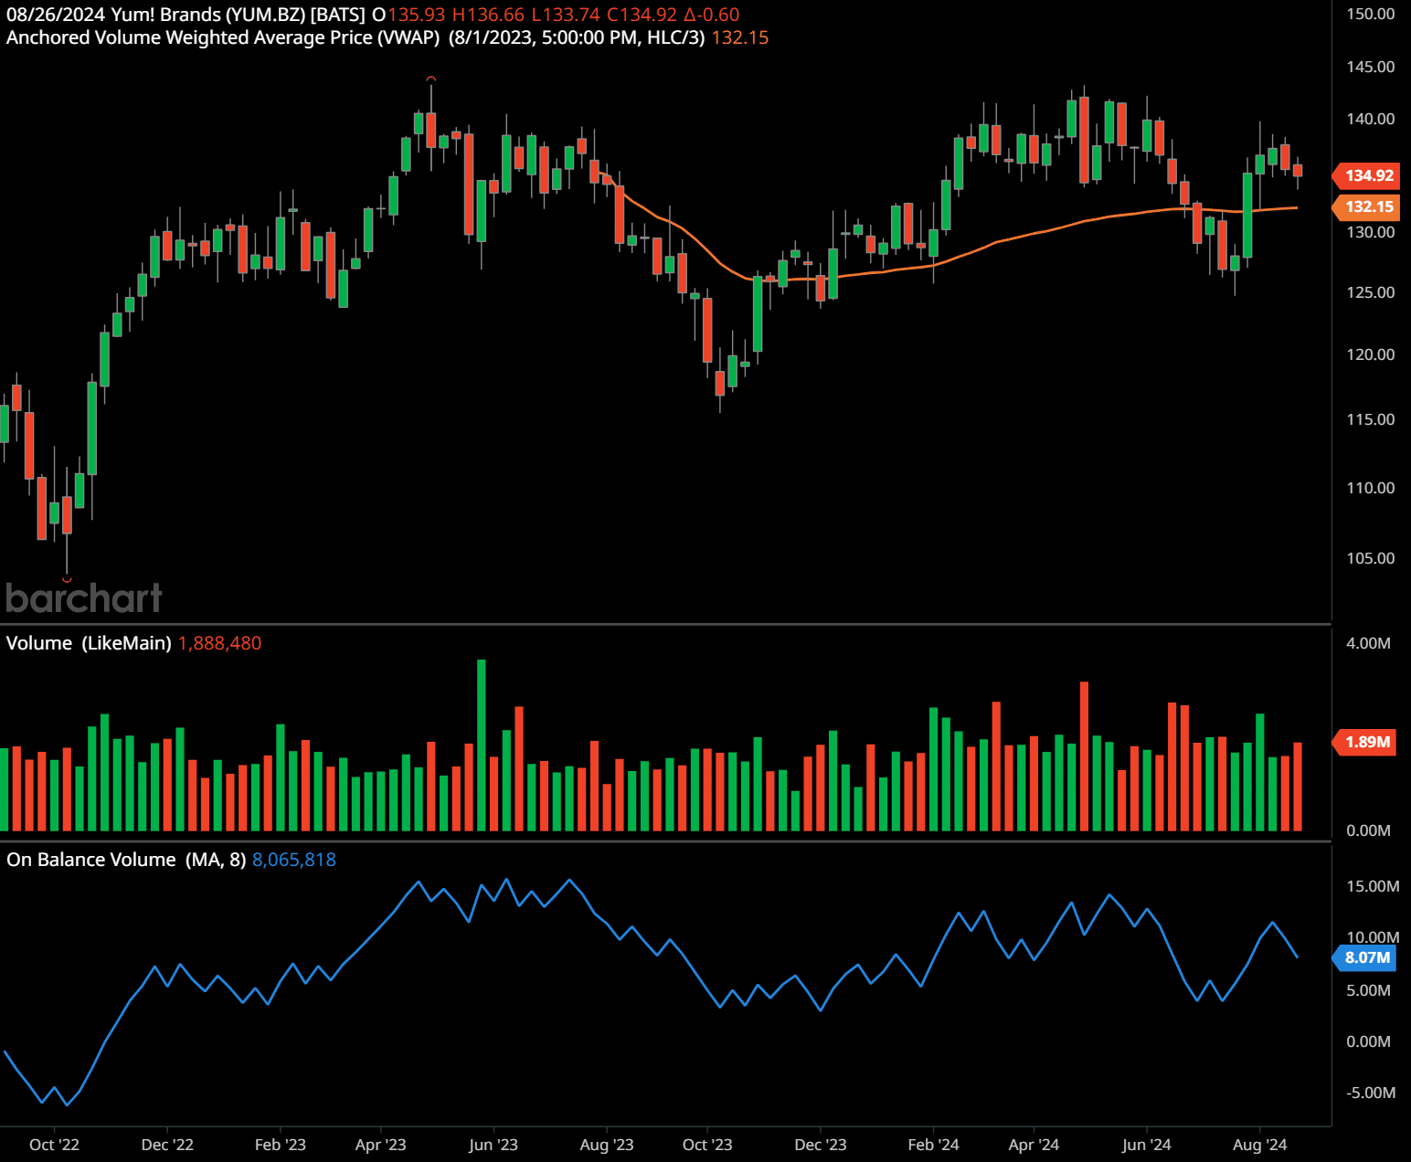Click the Anchored Volume Weighted Average Price label

click(223, 37)
